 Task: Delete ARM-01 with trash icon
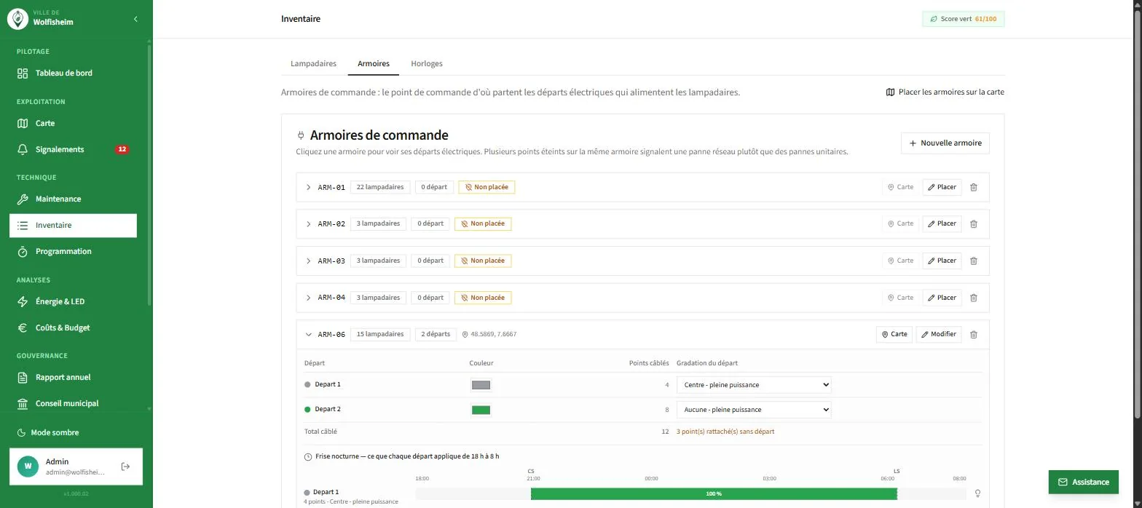974,187
